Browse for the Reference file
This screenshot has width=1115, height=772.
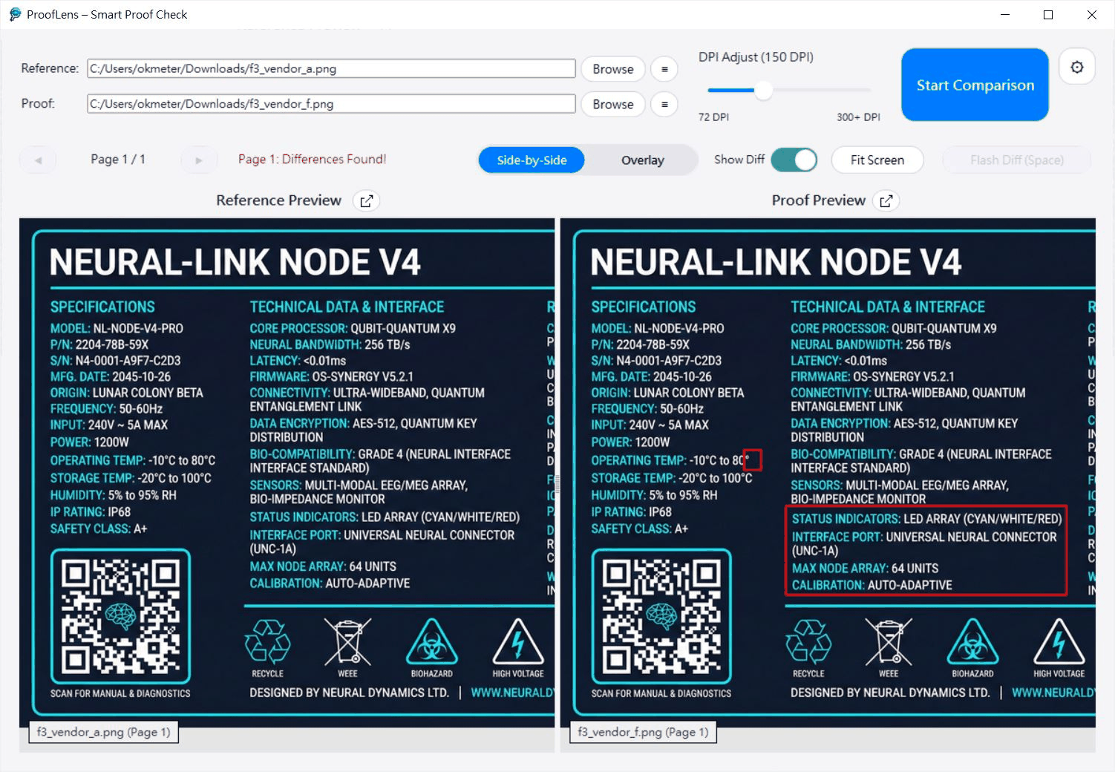pyautogui.click(x=612, y=69)
